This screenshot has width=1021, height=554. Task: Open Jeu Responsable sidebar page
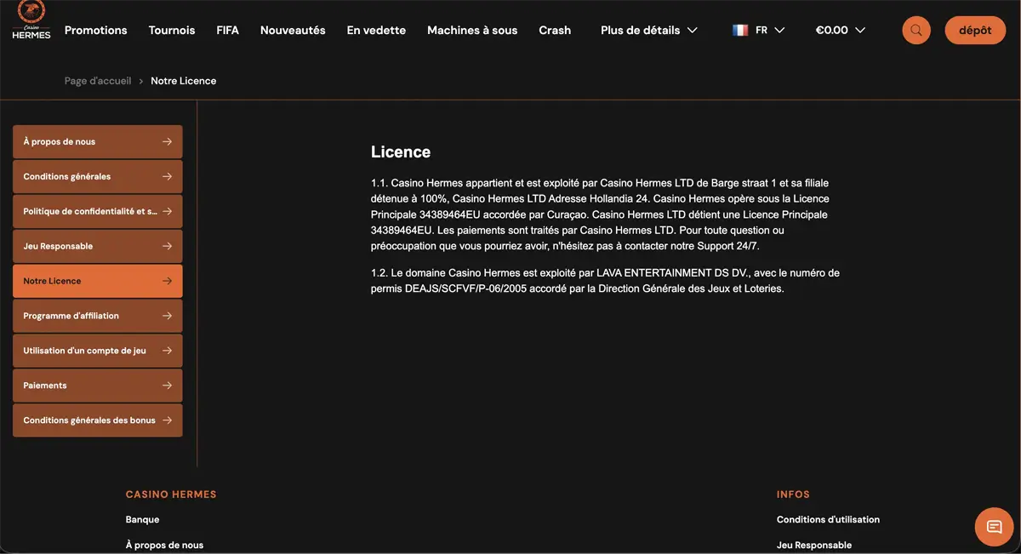point(98,246)
